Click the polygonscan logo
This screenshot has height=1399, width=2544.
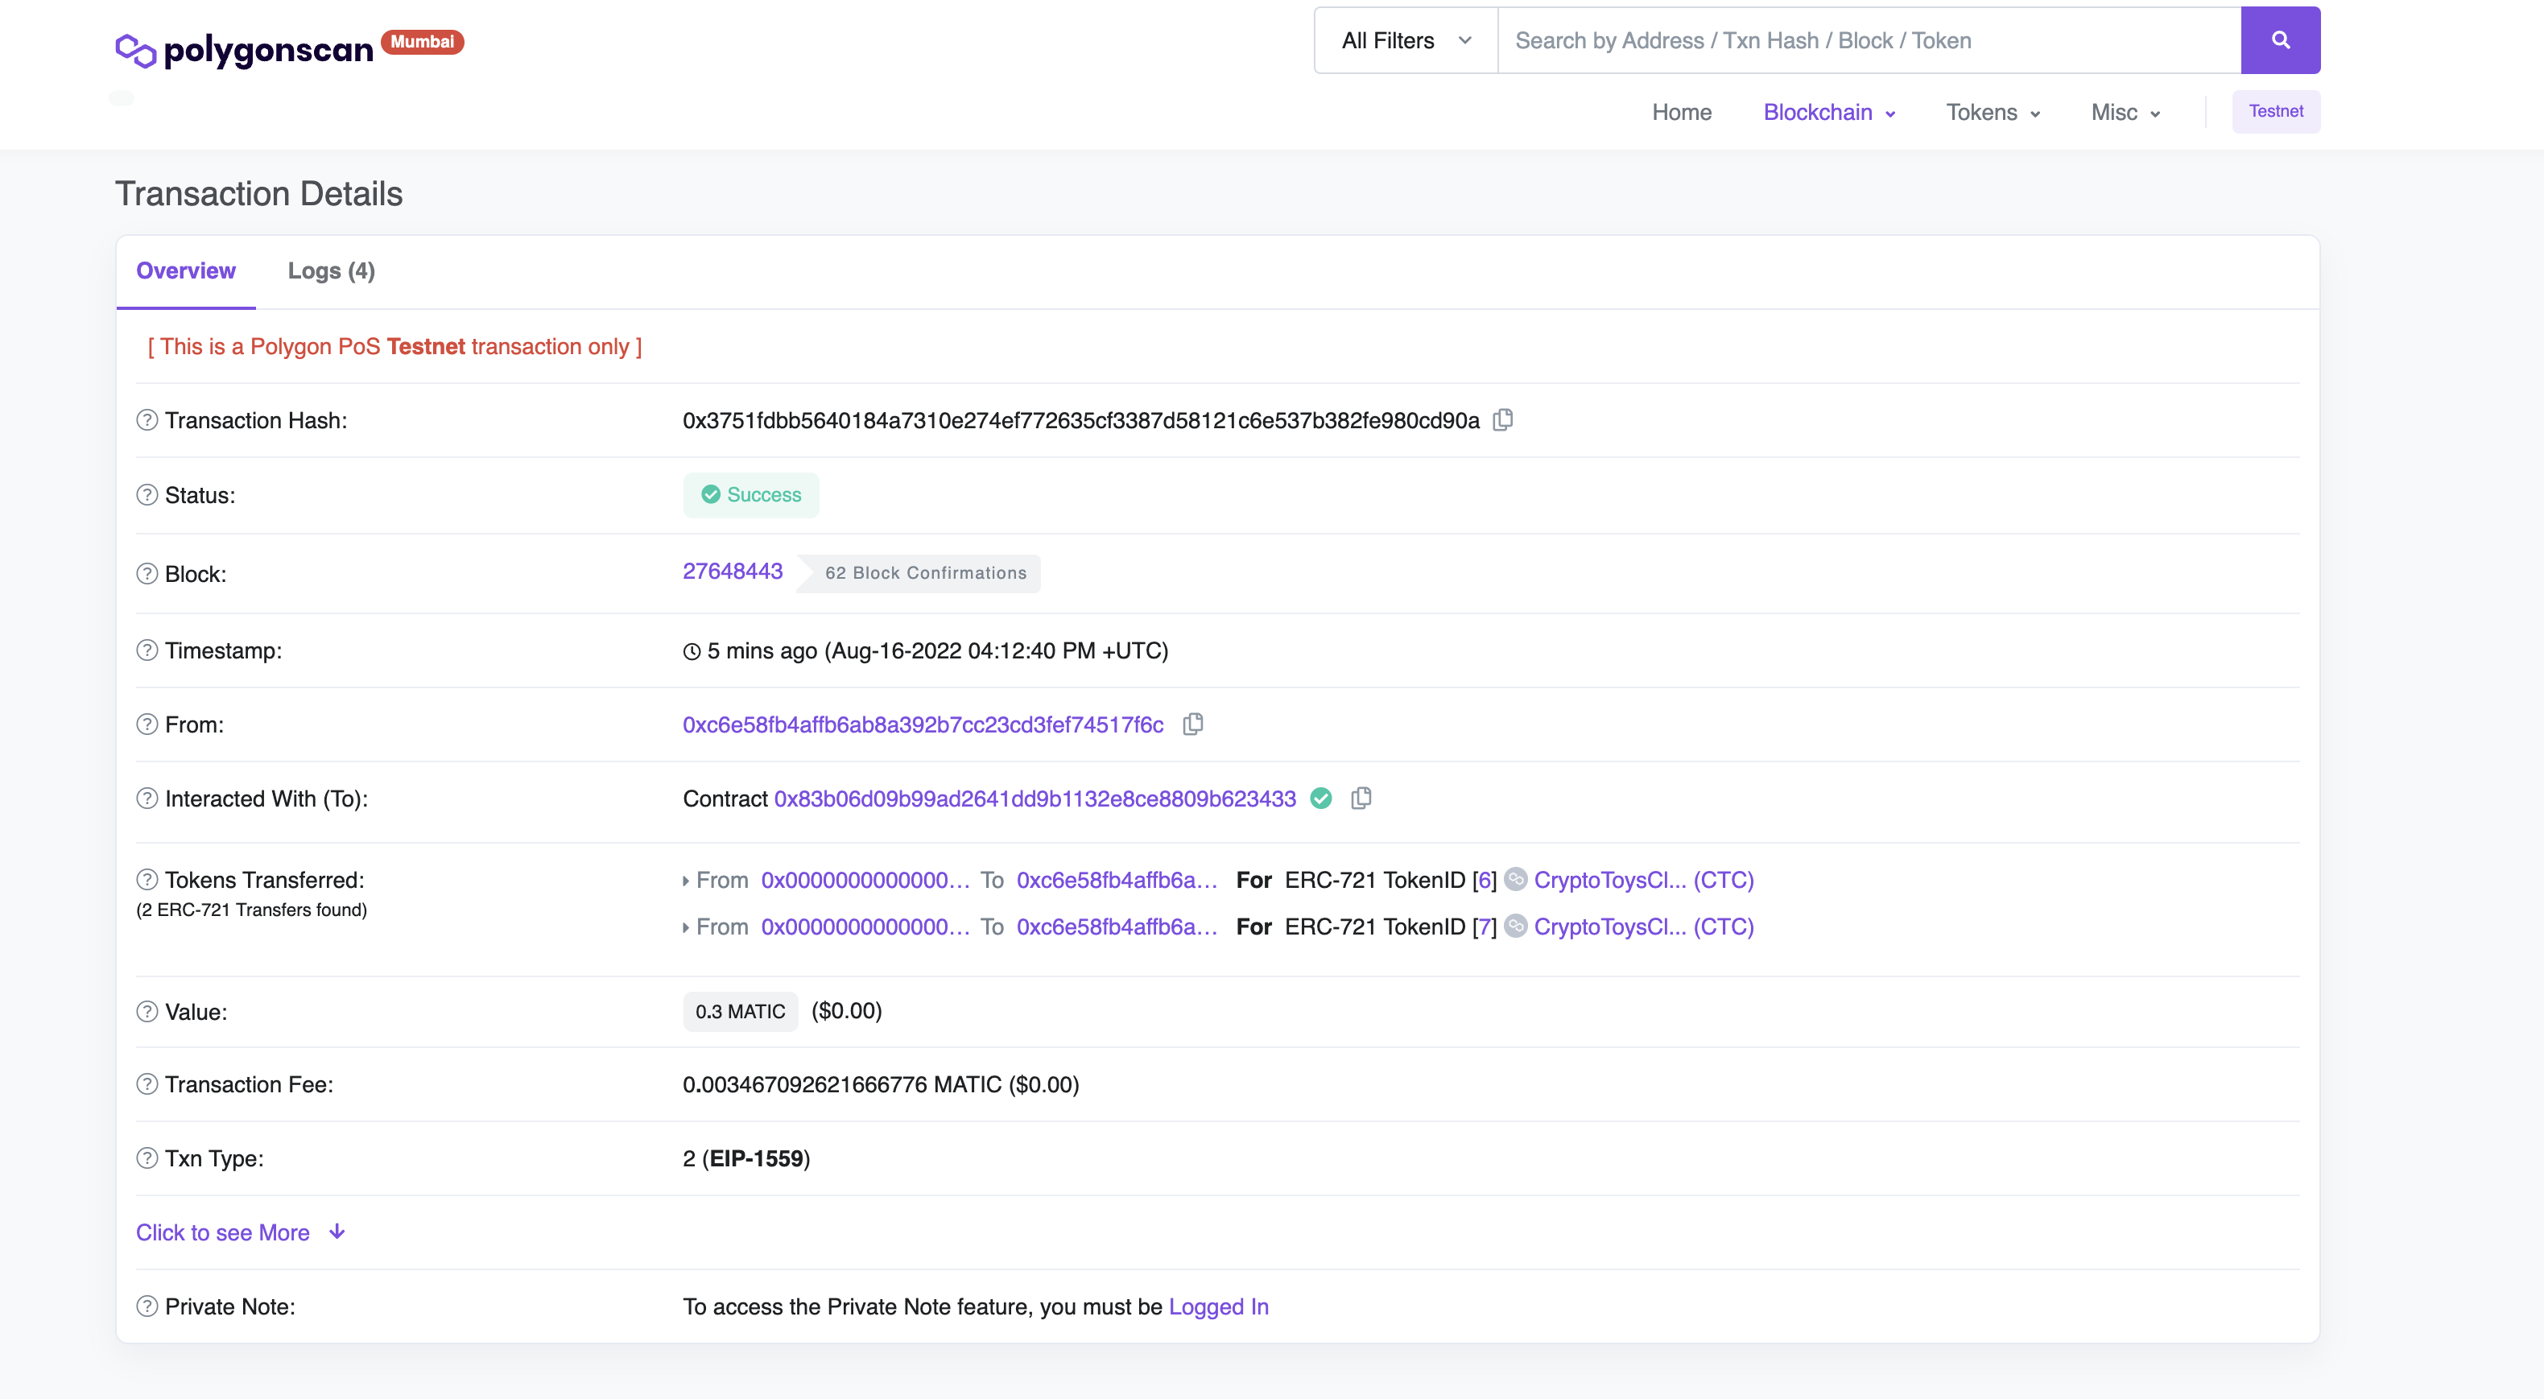point(244,48)
